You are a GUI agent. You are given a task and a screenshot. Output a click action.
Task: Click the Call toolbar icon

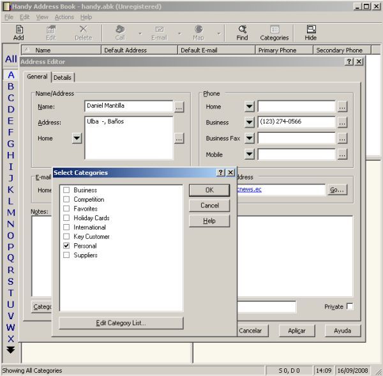120,33
